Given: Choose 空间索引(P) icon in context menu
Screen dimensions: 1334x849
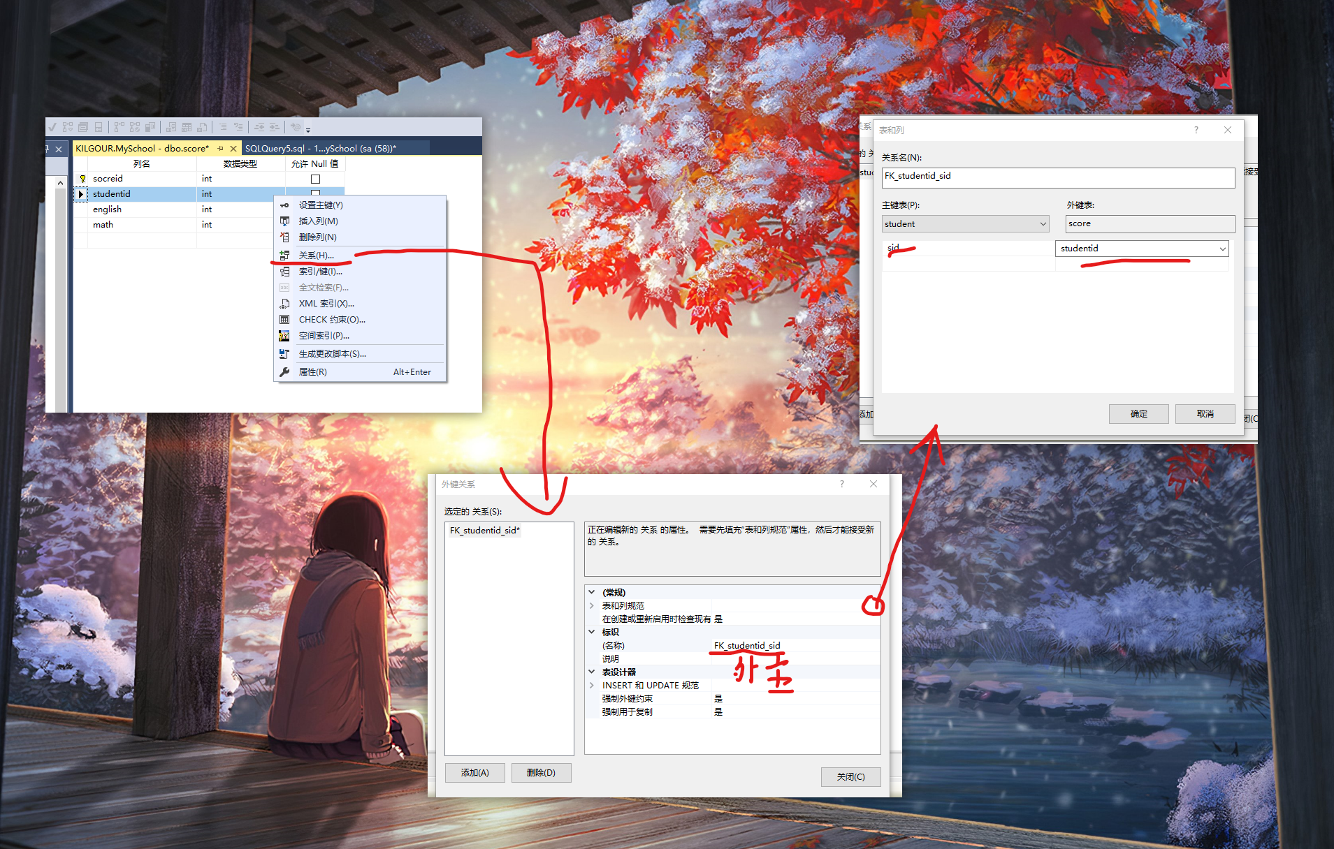Looking at the screenshot, I should 284,336.
